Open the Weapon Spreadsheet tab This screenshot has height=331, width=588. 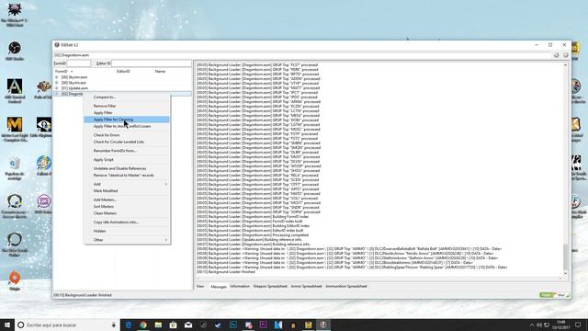pyautogui.click(x=270, y=286)
